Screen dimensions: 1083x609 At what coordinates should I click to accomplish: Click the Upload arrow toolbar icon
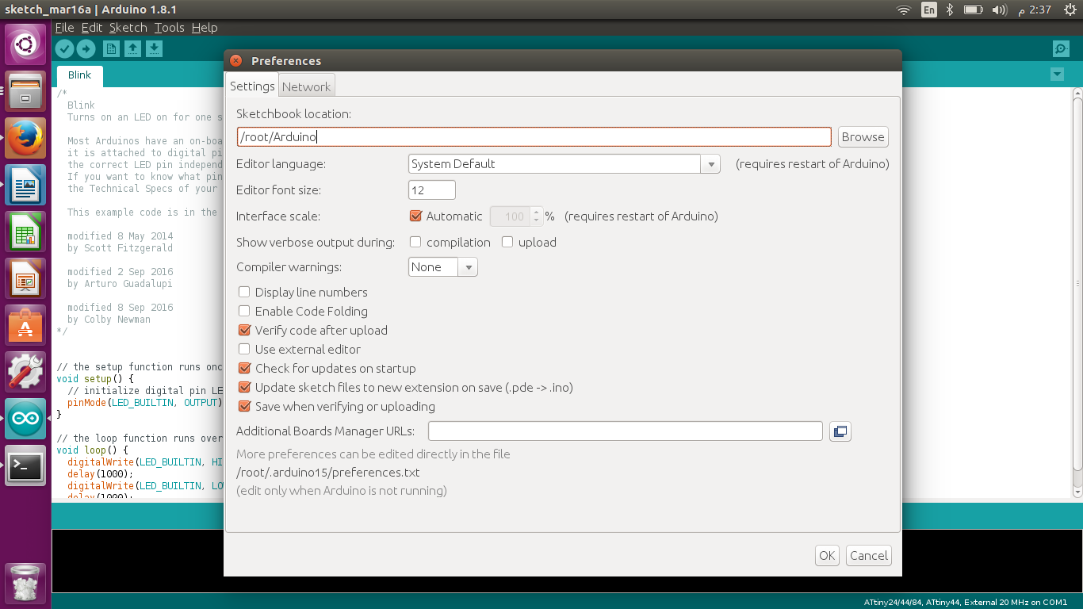click(x=86, y=49)
